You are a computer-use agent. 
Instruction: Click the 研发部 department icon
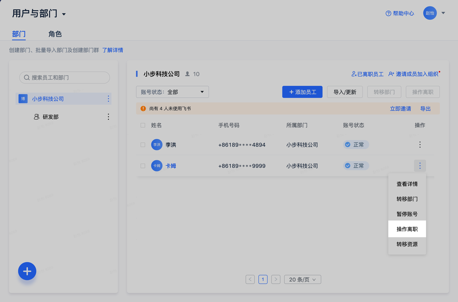tap(36, 117)
